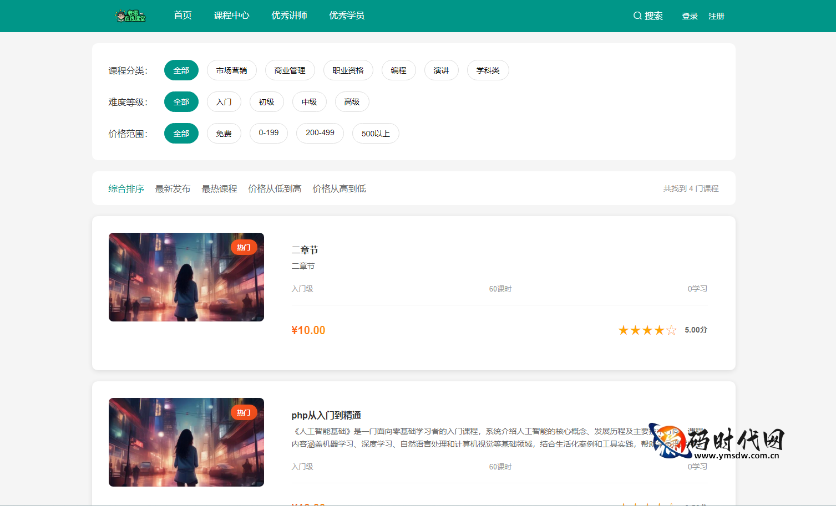
Task: Open php从入门到精通 course title
Action: tap(326, 415)
